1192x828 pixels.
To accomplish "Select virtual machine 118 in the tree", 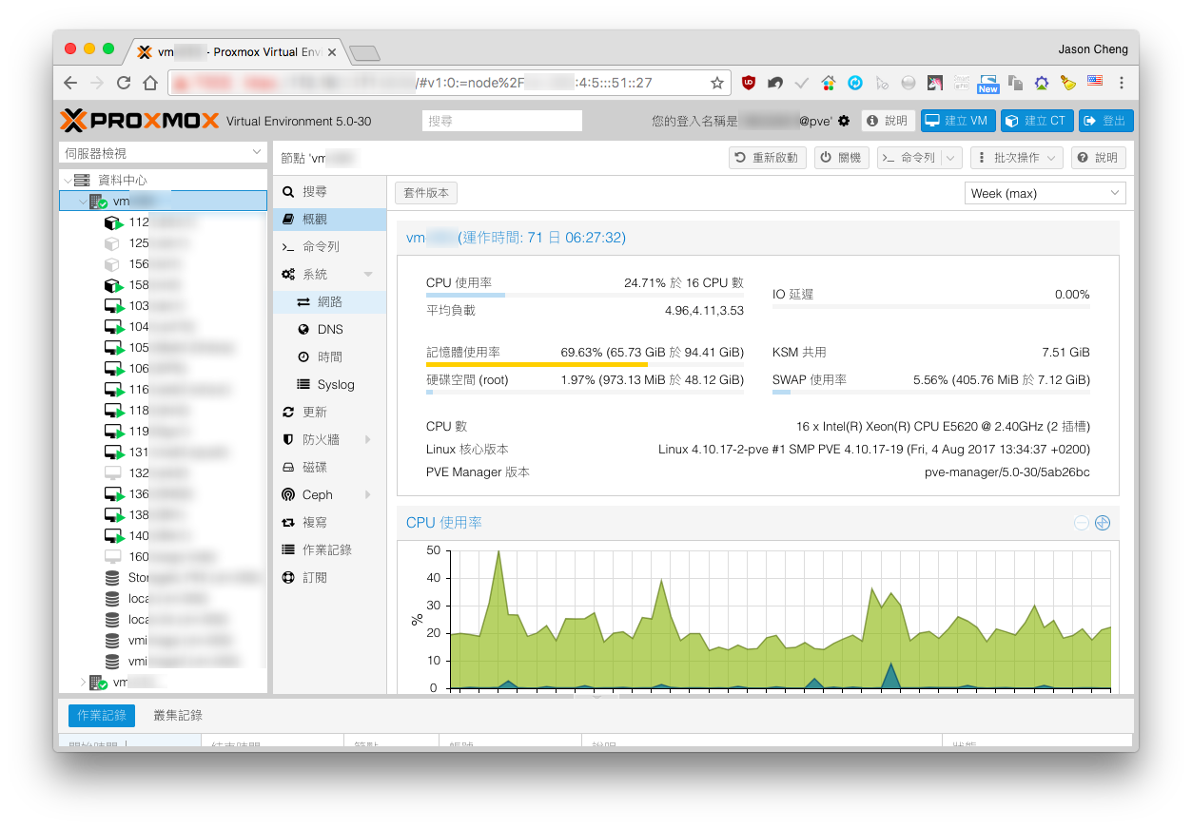I will click(163, 411).
